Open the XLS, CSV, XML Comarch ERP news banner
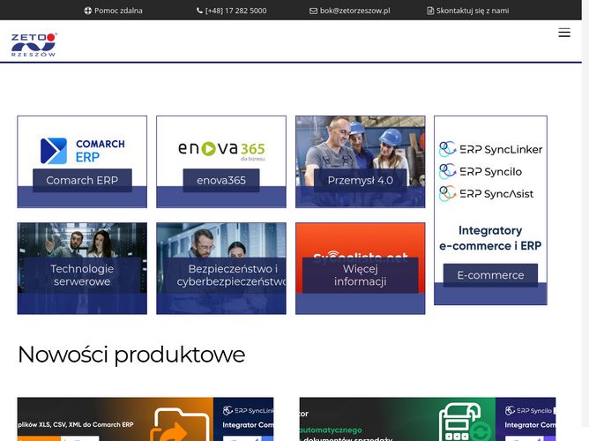 coord(145,419)
